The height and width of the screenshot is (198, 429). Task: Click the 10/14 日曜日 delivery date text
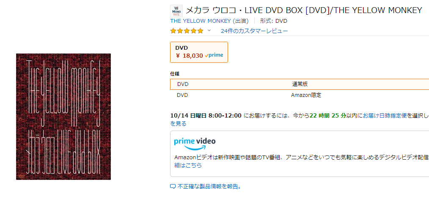click(x=206, y=115)
